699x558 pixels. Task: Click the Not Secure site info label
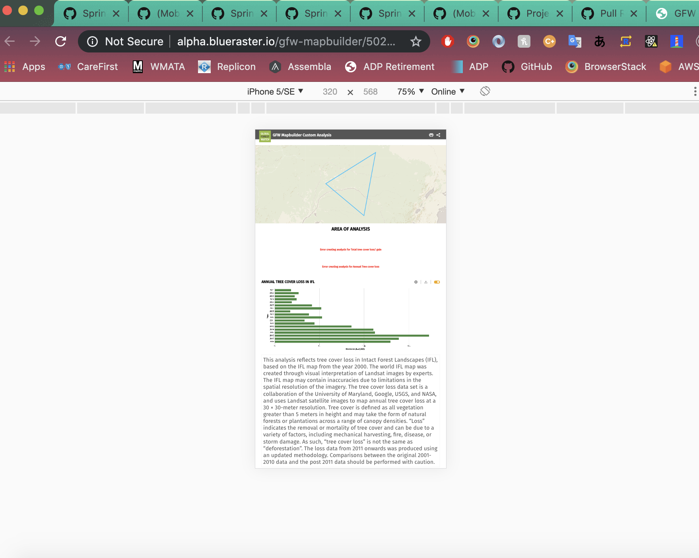[x=124, y=41]
